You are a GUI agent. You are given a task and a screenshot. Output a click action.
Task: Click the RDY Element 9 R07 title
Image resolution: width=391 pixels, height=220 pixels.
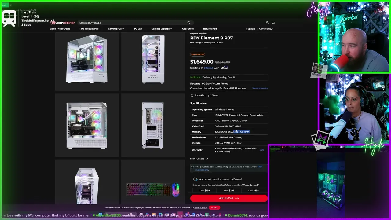pyautogui.click(x=211, y=38)
